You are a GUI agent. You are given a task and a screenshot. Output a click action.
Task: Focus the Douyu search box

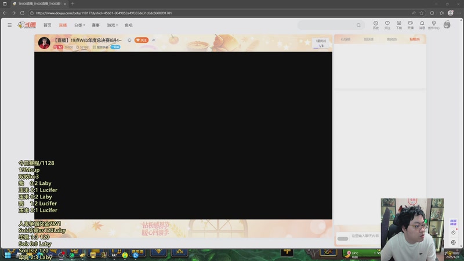(x=331, y=25)
